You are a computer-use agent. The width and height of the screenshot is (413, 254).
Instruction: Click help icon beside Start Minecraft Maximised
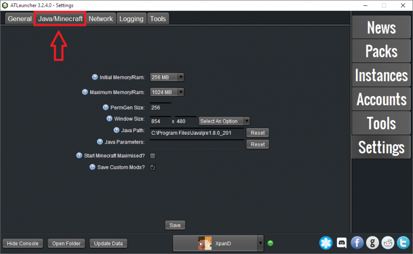(79, 155)
